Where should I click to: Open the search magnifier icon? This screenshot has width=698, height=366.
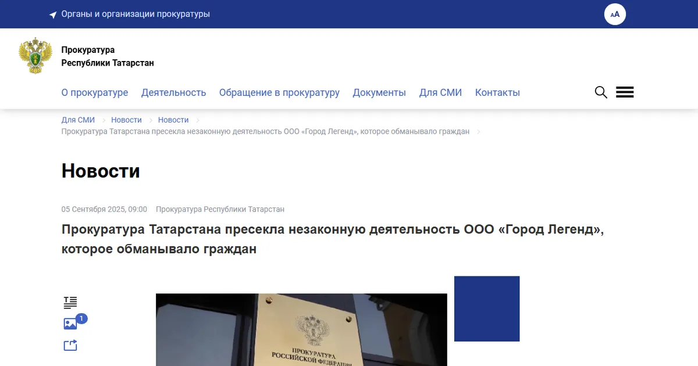click(x=601, y=92)
